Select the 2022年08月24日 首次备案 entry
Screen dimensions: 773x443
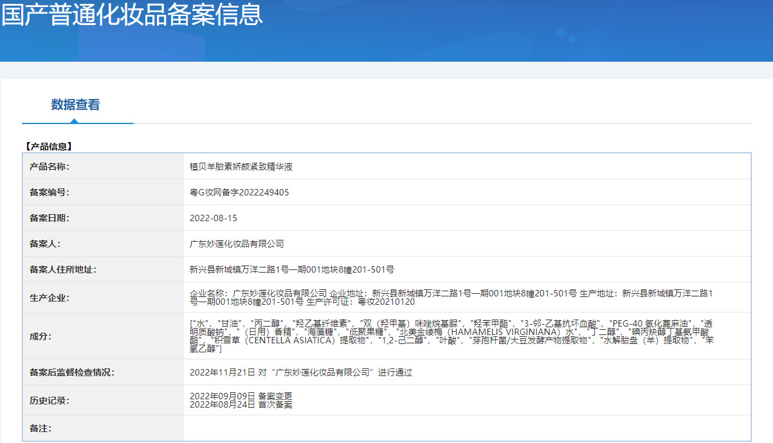pyautogui.click(x=241, y=404)
